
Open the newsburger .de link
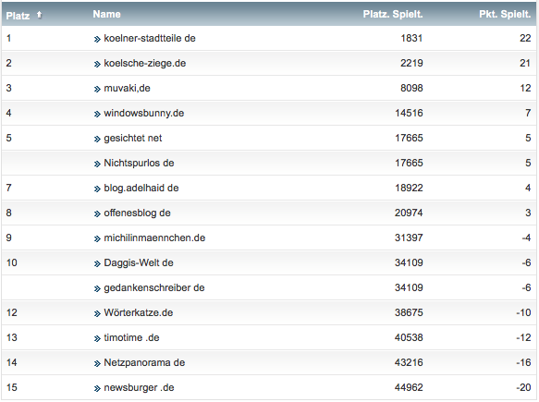(x=139, y=387)
